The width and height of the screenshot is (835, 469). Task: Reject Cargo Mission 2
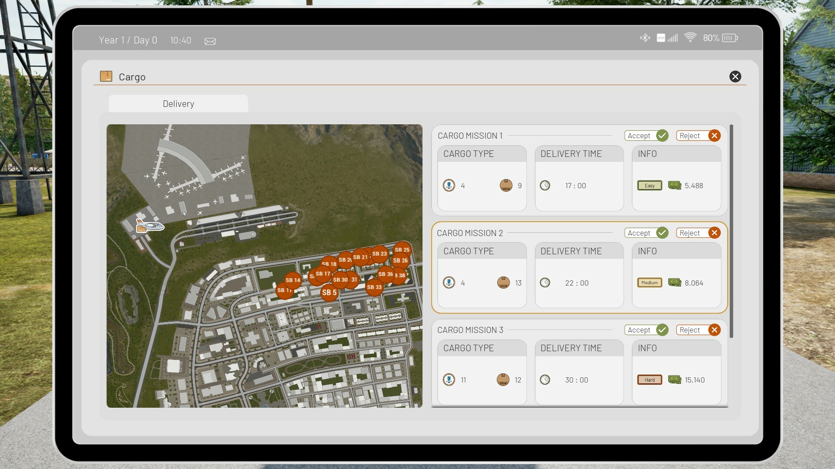point(698,233)
